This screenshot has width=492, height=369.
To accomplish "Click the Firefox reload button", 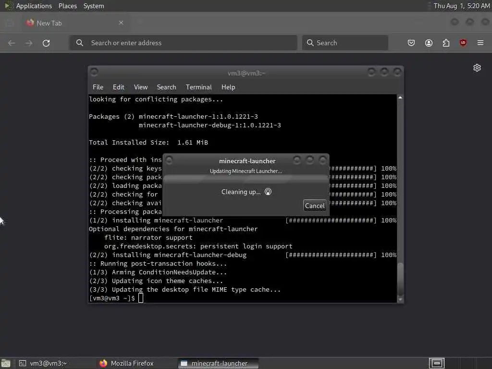I will (46, 43).
